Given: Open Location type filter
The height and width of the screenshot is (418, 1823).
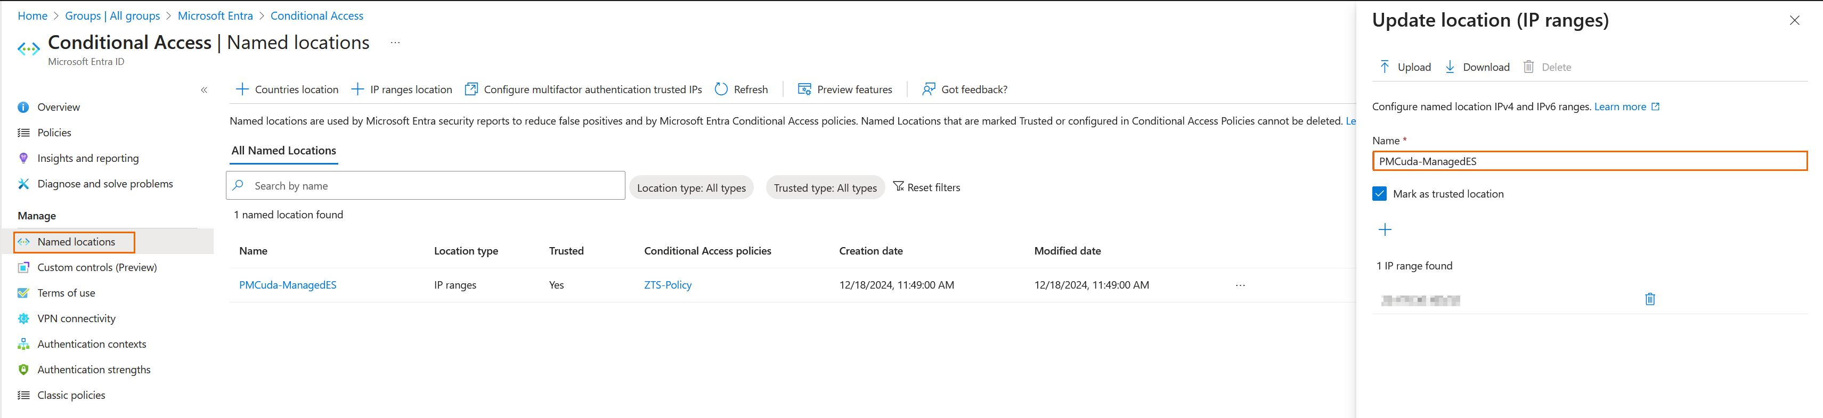Looking at the screenshot, I should pos(691,187).
